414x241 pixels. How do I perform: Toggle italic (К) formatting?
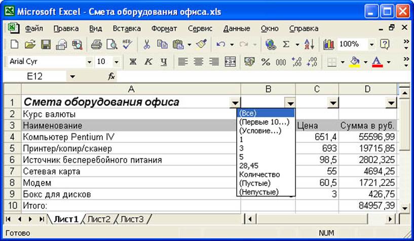coord(148,62)
